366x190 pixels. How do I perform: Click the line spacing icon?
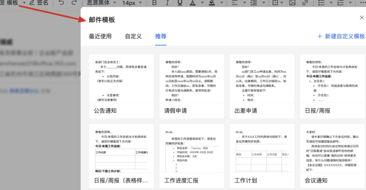click(254, 3)
